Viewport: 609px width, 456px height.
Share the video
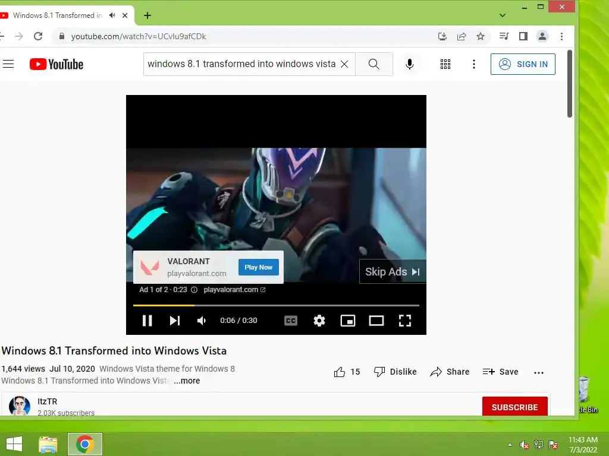click(450, 372)
